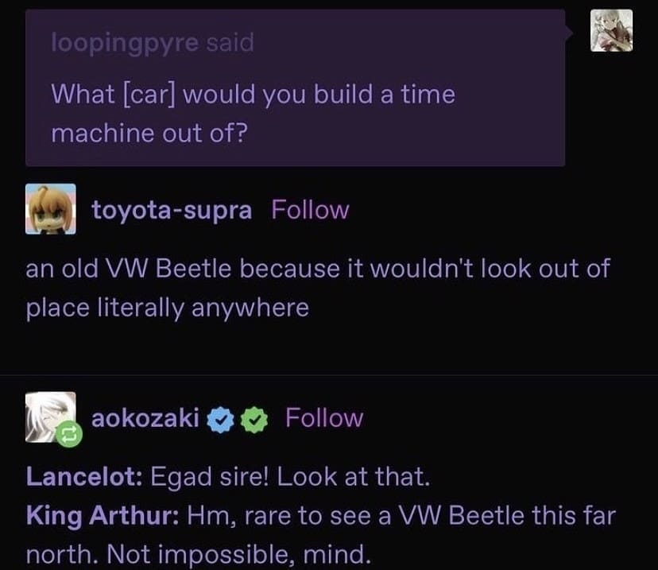
Task: Click the green reblog badge on aokozaki's avatar
Action: [x=67, y=433]
